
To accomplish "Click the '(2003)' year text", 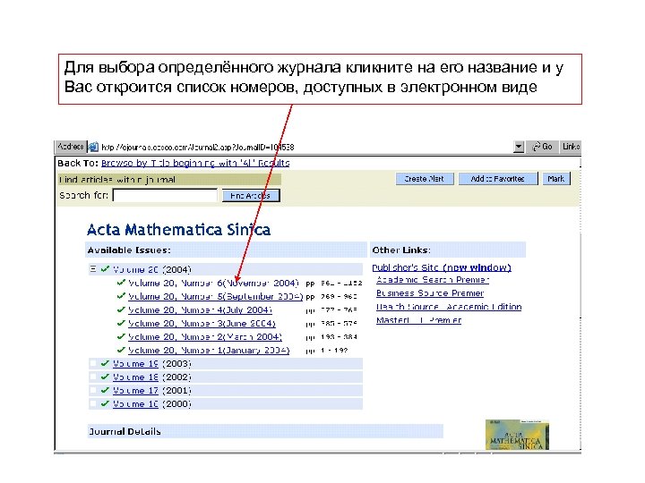I will pos(176,364).
